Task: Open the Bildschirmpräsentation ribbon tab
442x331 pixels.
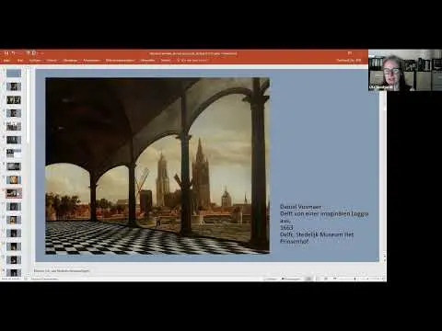Action: 120,61
